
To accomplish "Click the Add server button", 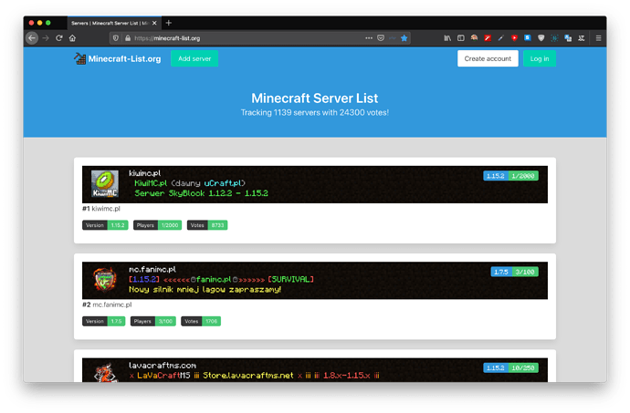I will coord(194,58).
